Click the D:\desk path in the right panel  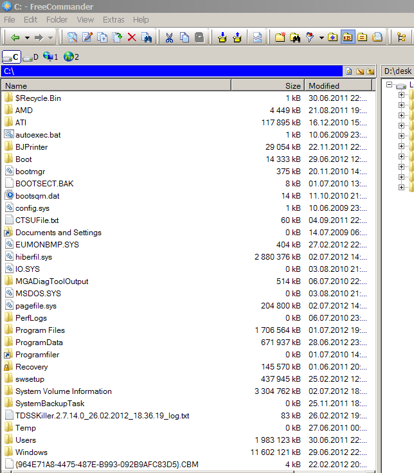point(398,71)
